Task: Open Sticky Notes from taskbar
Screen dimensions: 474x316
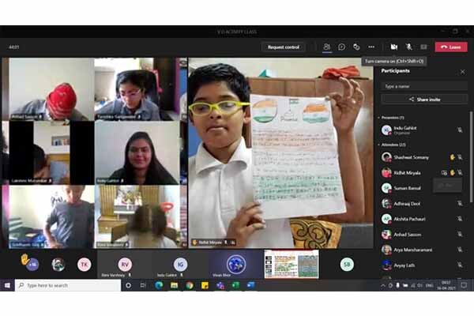Action: (x=205, y=285)
